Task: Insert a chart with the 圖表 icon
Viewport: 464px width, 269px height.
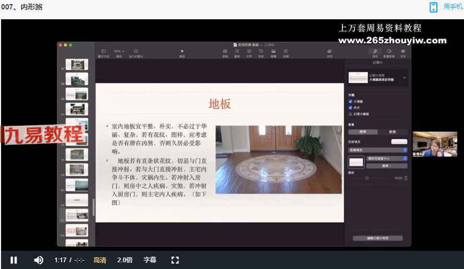Action: click(x=237, y=52)
